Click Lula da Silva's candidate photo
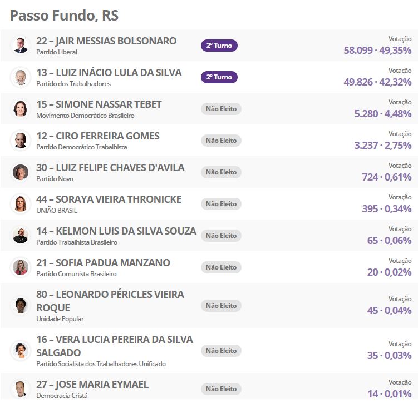The image size is (418, 404). click(x=21, y=77)
